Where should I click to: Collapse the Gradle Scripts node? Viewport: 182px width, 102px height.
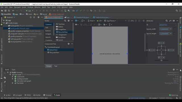click(4, 23)
